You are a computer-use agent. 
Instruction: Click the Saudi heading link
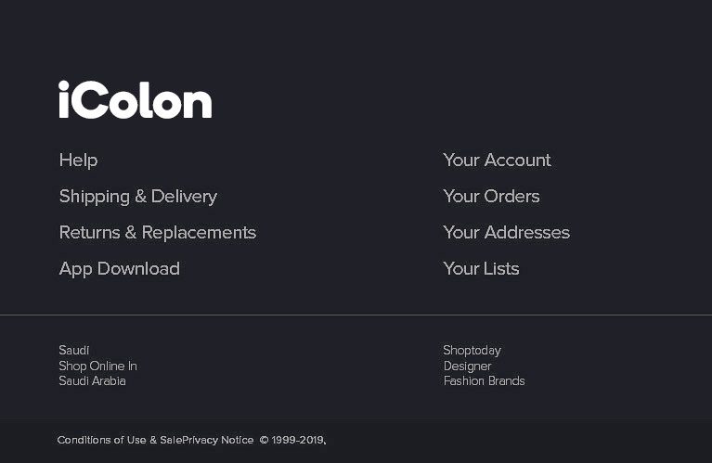[x=74, y=351]
